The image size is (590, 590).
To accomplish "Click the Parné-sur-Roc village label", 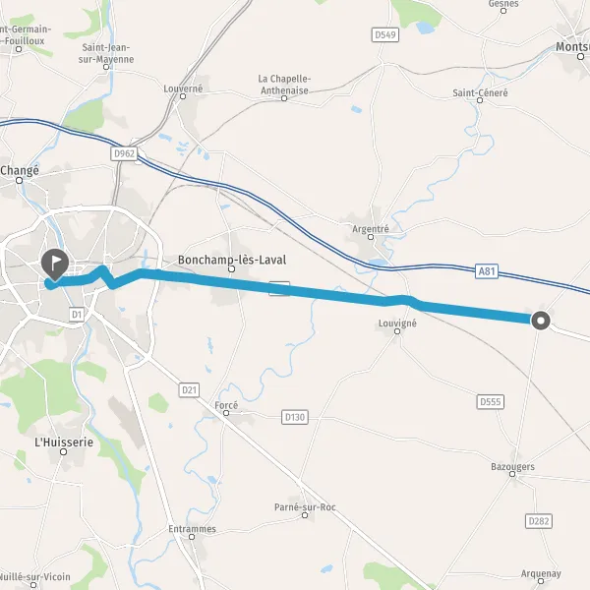I will pyautogui.click(x=305, y=507).
